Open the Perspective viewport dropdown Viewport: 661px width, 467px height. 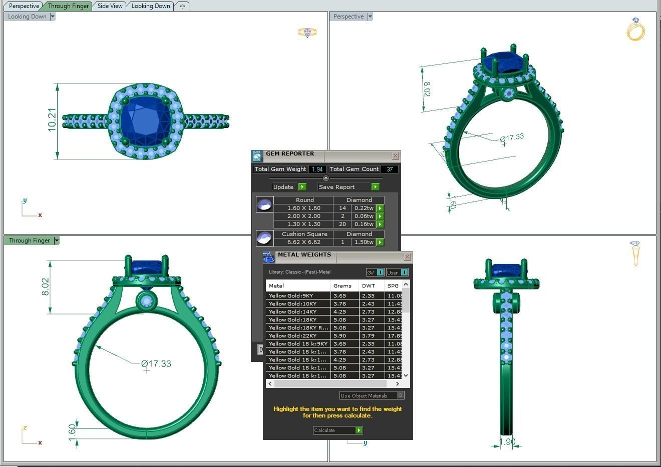click(369, 16)
